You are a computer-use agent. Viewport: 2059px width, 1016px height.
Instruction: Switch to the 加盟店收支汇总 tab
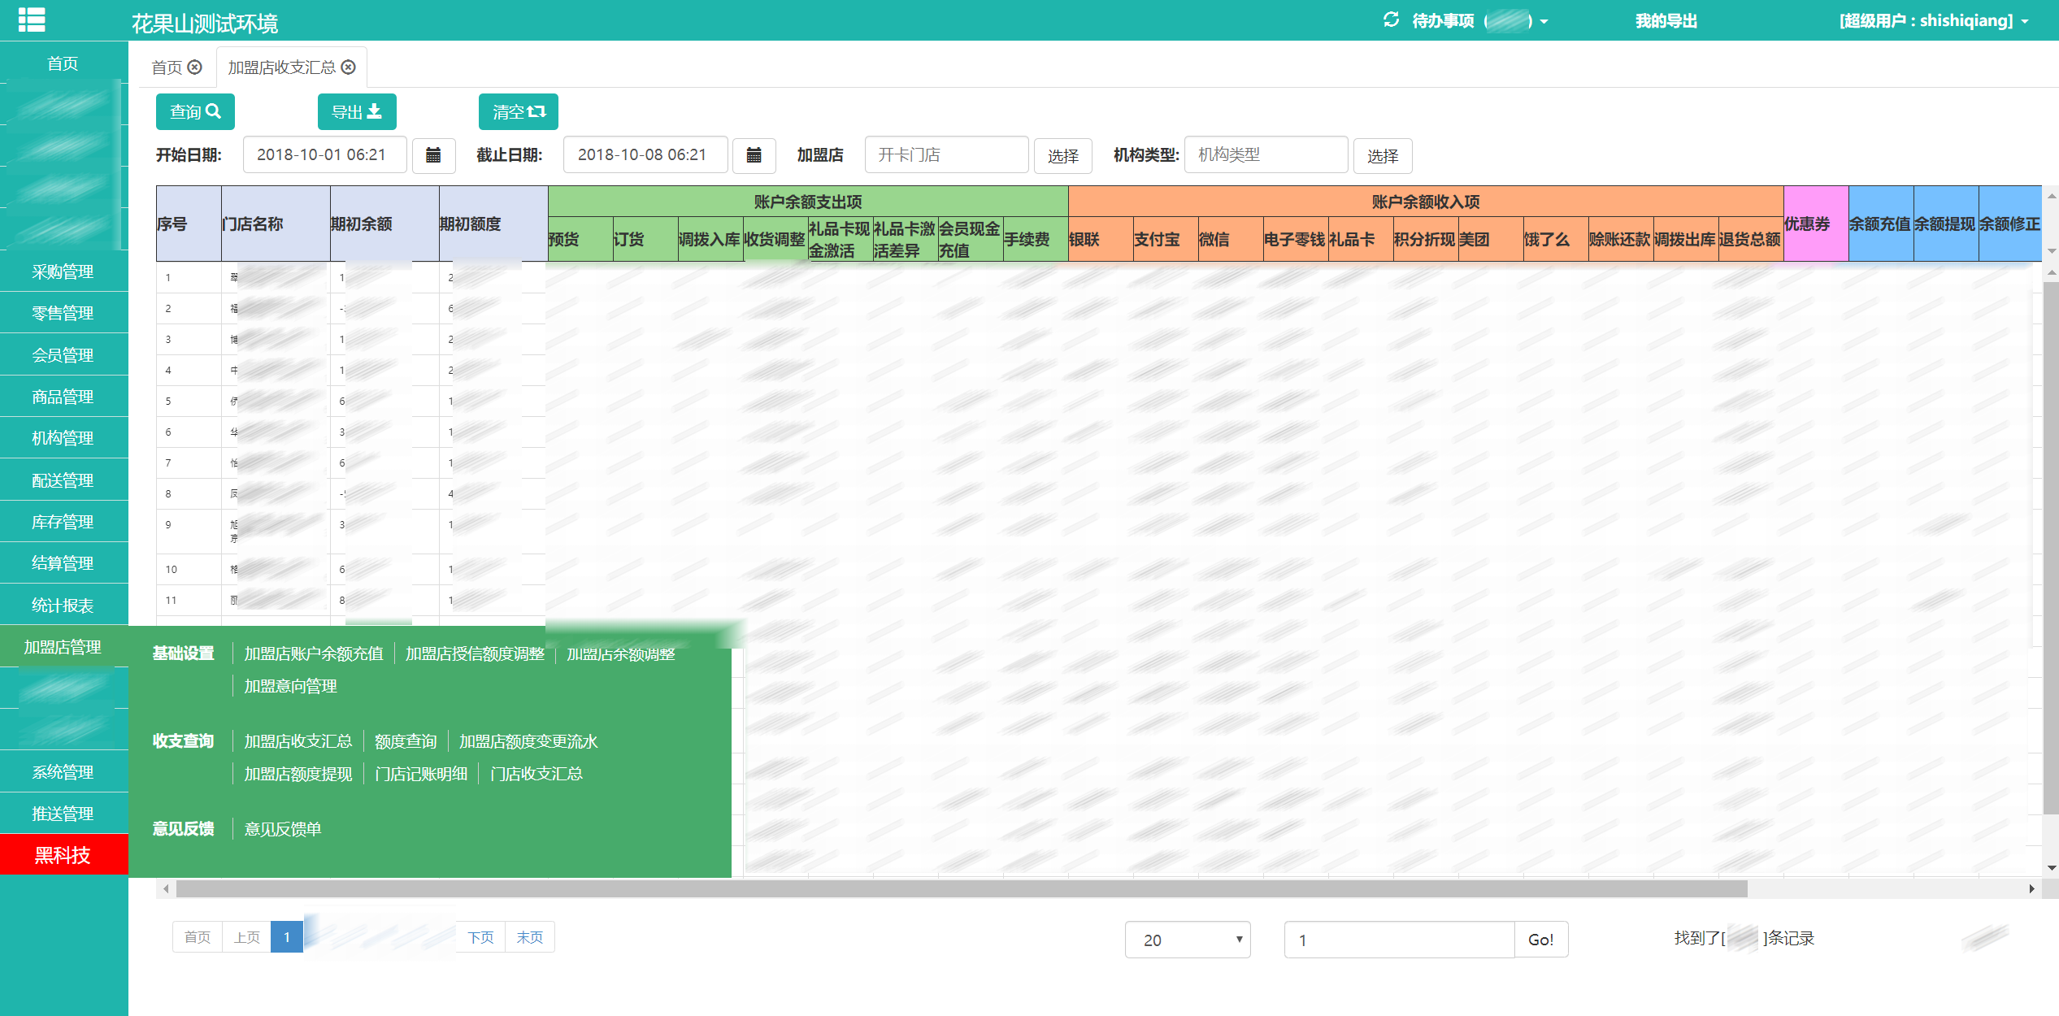(281, 67)
